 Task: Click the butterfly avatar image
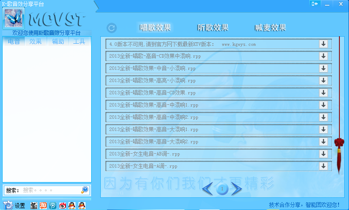click(14, 18)
